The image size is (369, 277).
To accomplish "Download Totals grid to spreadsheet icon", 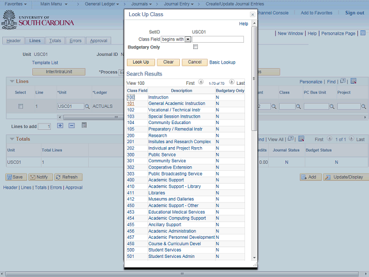I will coord(301,138).
